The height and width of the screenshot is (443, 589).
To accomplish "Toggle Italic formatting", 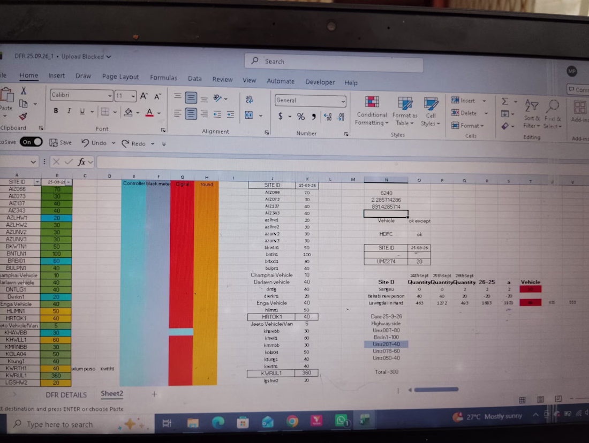I will point(69,111).
